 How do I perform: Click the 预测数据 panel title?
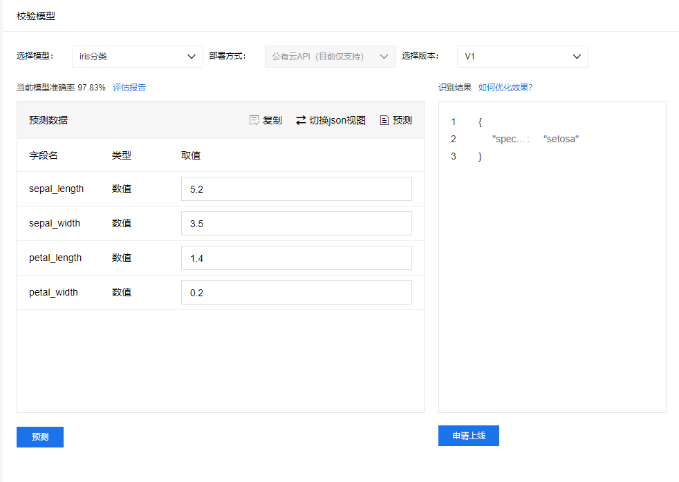pyautogui.click(x=48, y=120)
